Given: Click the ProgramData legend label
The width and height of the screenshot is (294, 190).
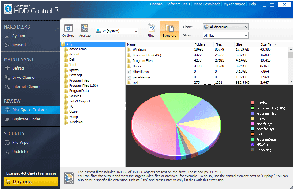Looking at the screenshot, I should [x=266, y=139].
